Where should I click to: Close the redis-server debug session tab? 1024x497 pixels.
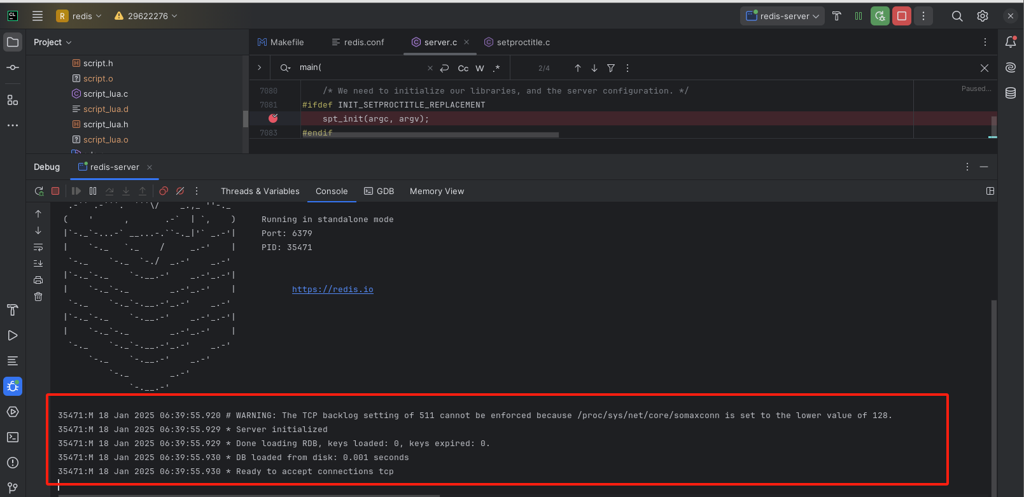(150, 167)
